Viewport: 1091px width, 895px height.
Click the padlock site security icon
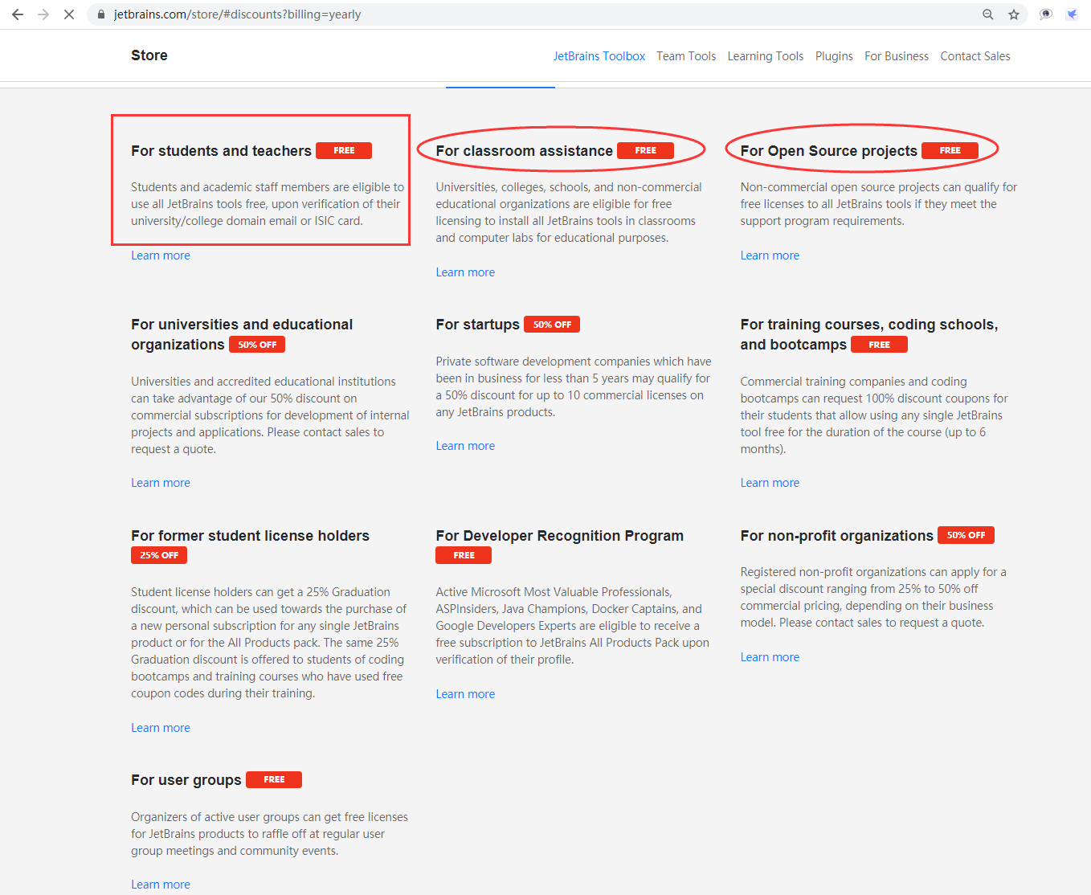(101, 14)
